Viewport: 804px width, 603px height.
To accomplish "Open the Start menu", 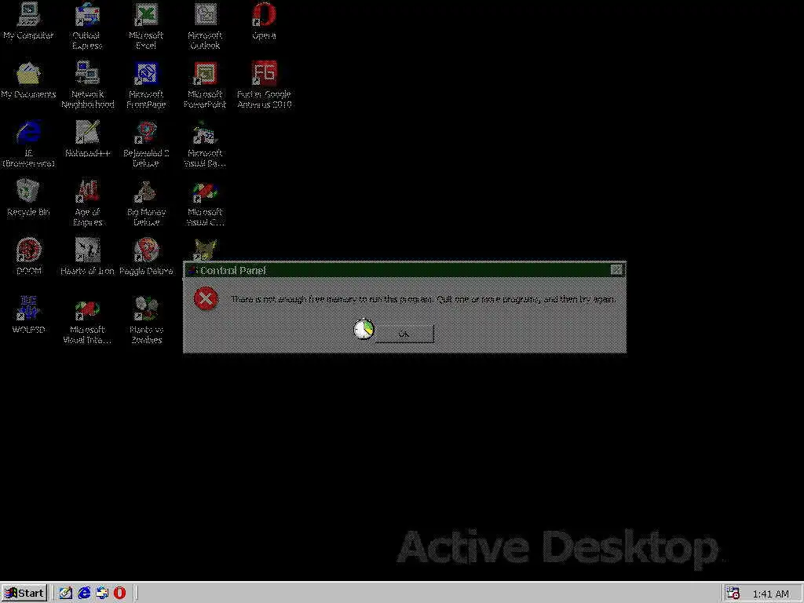I will coord(24,594).
